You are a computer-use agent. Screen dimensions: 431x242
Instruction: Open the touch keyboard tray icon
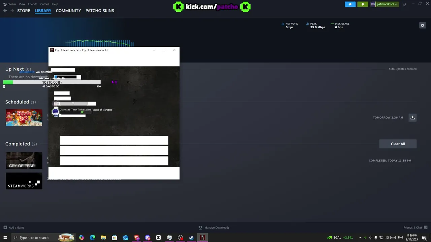393,238
